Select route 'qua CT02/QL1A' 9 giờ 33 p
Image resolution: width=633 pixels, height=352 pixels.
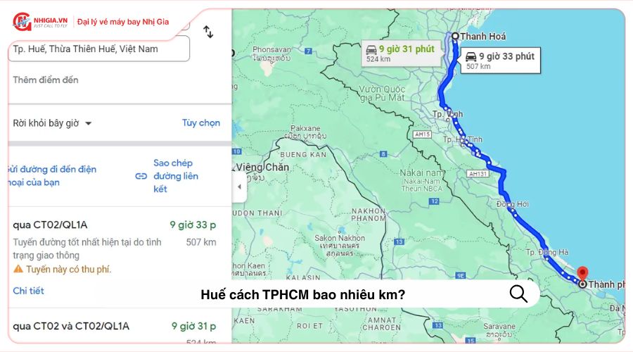pyautogui.click(x=120, y=257)
